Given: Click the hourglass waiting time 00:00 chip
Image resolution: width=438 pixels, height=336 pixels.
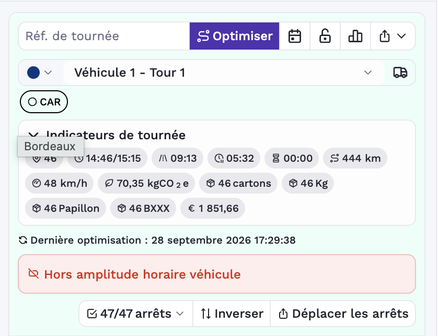Looking at the screenshot, I should click(292, 158).
